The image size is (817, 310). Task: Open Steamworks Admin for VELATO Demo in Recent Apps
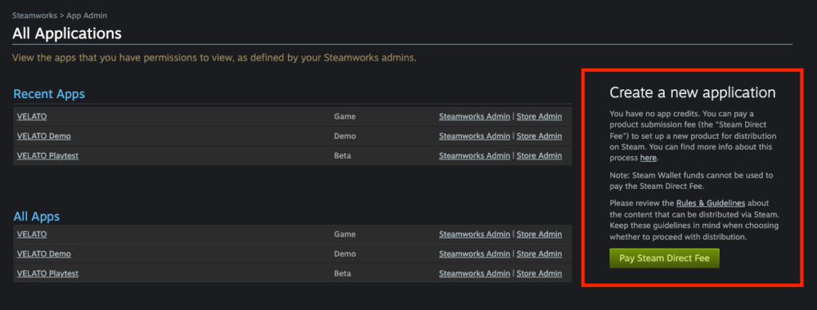[x=474, y=136]
